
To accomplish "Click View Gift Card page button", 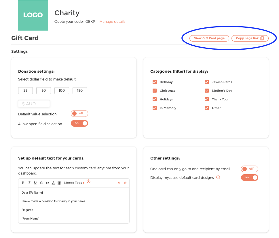I will pos(209,38).
